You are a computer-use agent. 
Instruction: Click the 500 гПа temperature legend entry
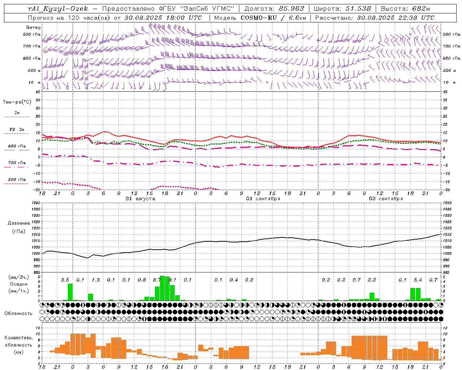17,180
